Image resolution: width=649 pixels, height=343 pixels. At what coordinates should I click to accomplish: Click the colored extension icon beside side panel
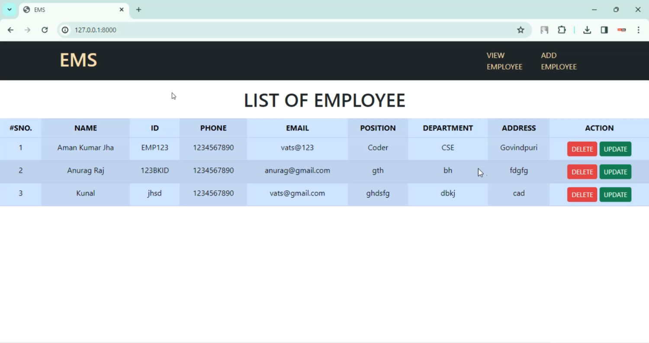(x=622, y=30)
